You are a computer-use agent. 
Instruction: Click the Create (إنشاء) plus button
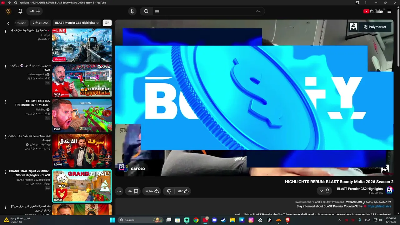point(35,11)
